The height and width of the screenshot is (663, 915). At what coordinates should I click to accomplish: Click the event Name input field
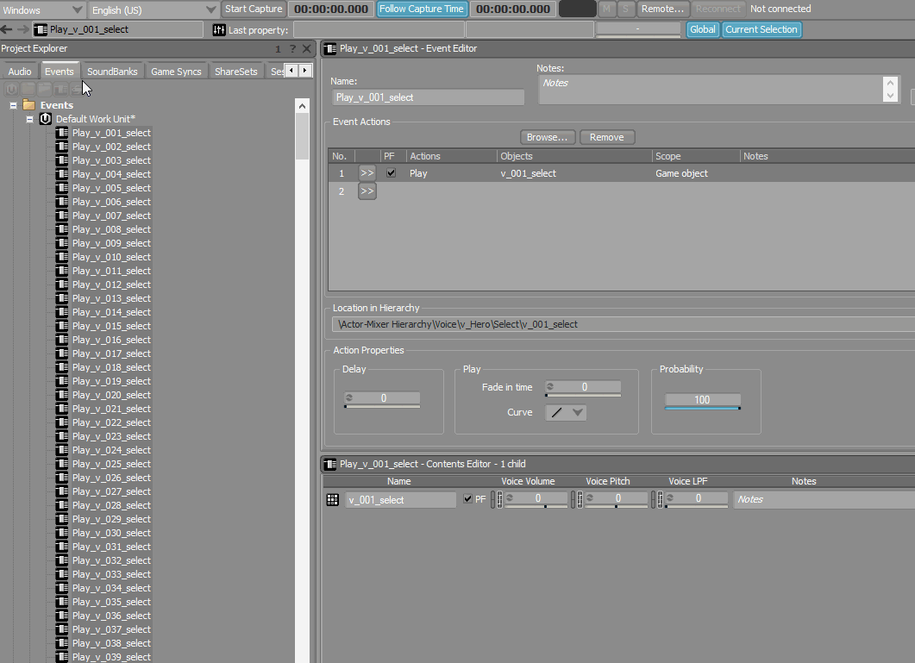pos(429,97)
